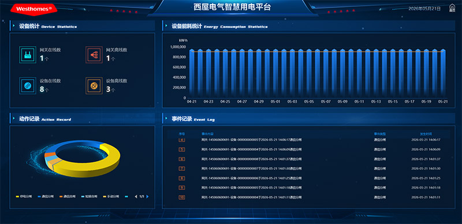Select the gateway online count router icon
Screen dimensions: 462x224
[x=27, y=55]
